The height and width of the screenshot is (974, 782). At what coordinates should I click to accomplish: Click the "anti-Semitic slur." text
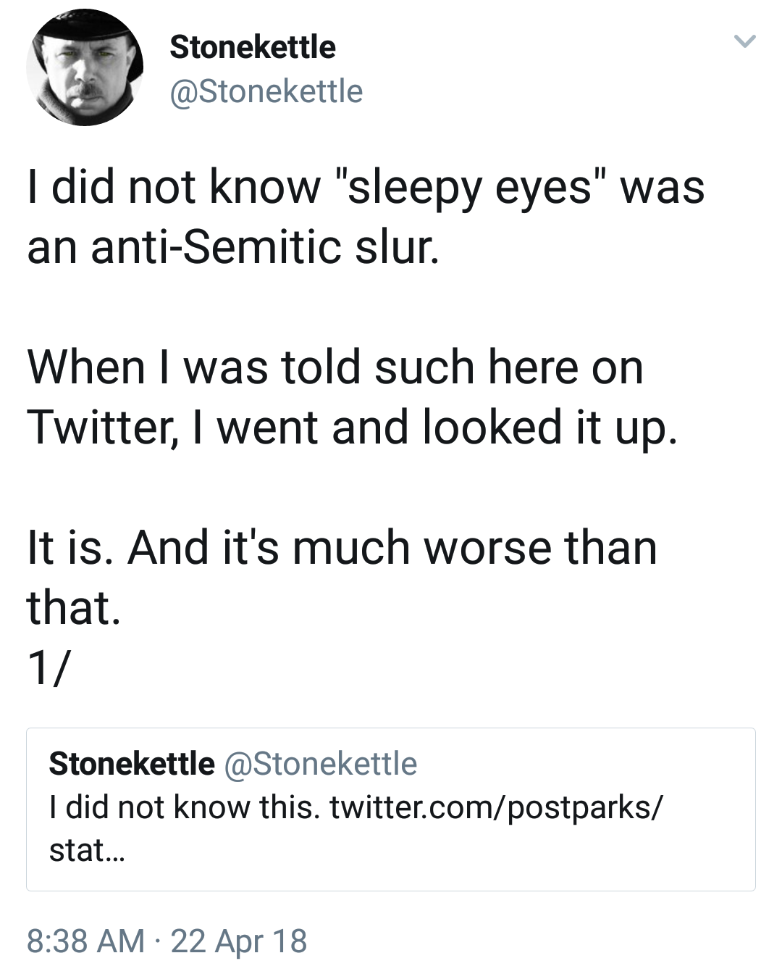click(232, 247)
